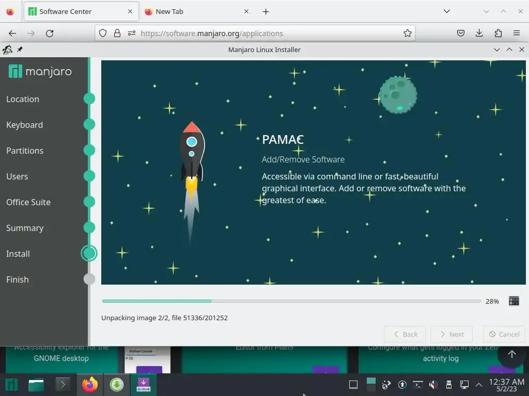Select the Office Suite step in sidebar
Image resolution: width=529 pixels, height=396 pixels.
(28, 202)
